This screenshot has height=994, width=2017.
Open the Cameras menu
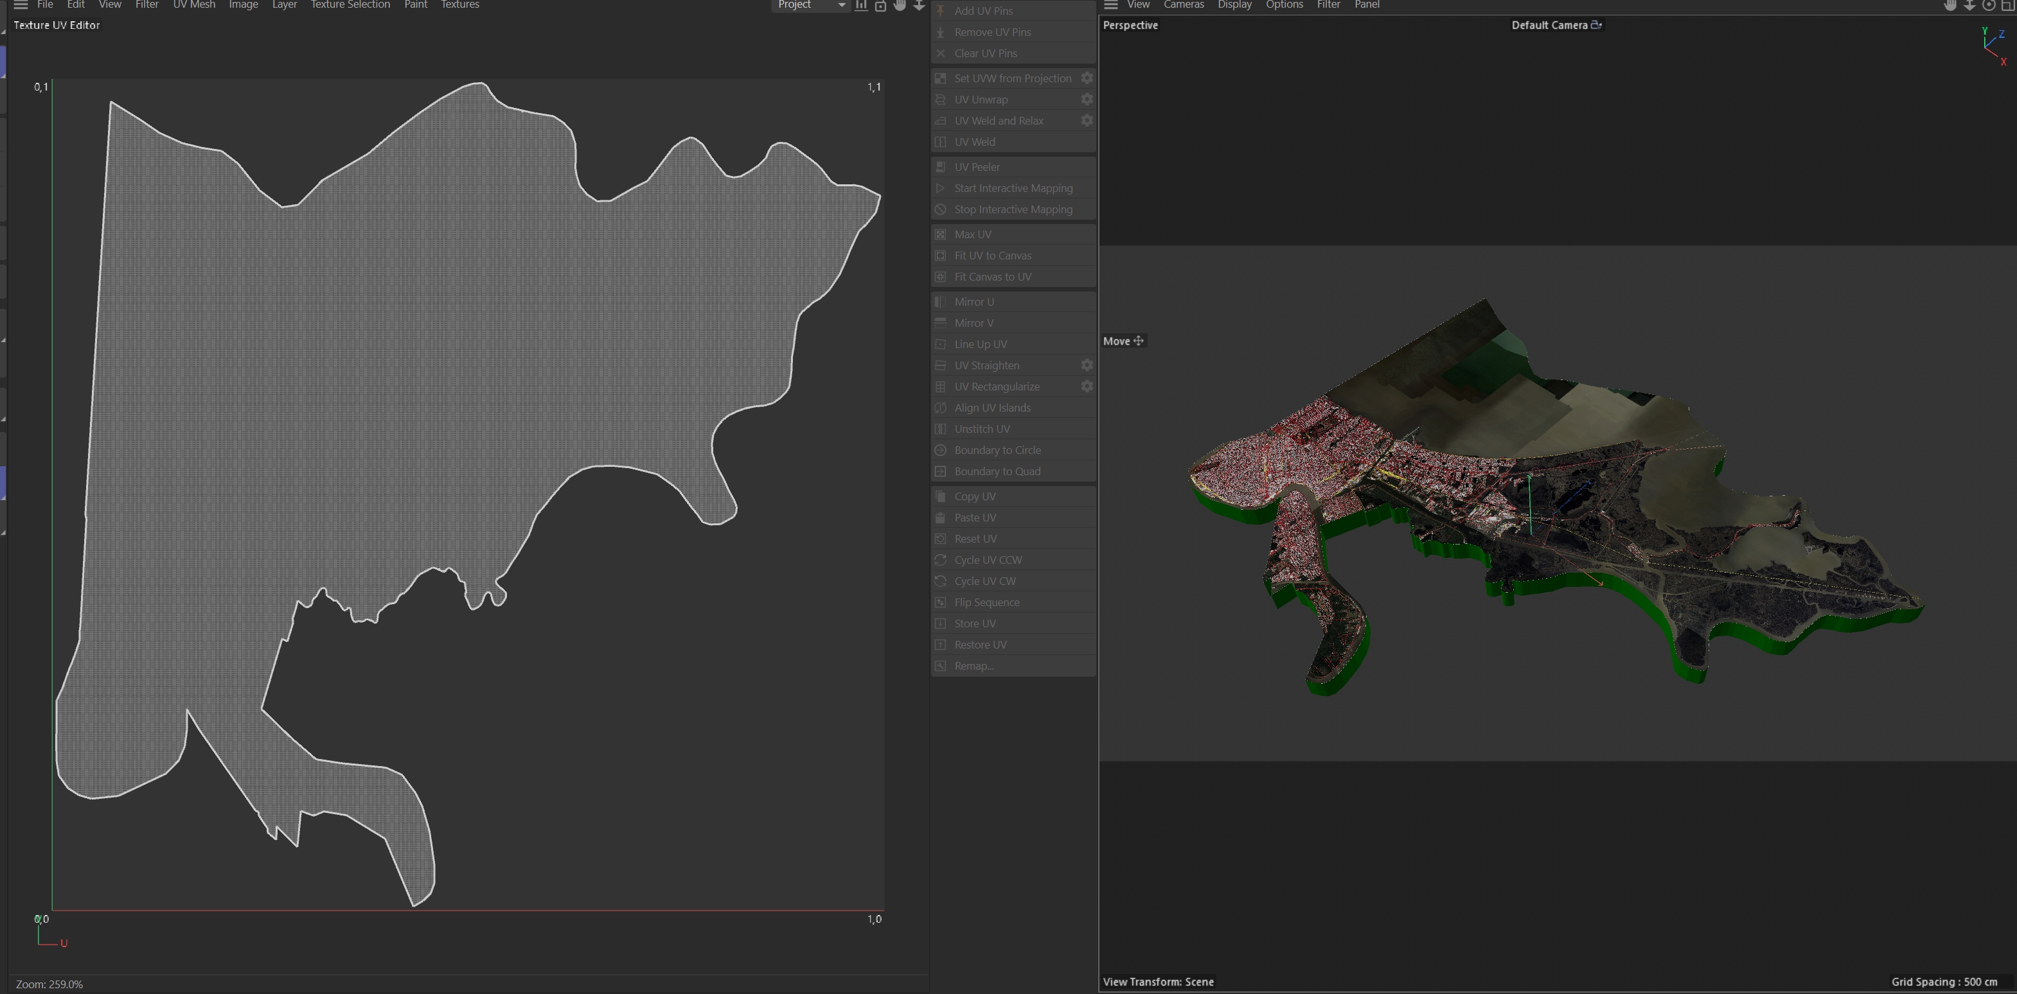coord(1183,4)
